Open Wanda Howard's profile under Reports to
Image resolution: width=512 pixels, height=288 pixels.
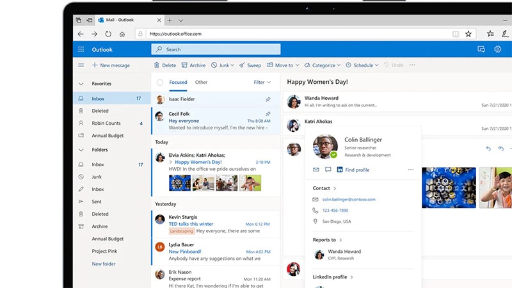coord(338,254)
